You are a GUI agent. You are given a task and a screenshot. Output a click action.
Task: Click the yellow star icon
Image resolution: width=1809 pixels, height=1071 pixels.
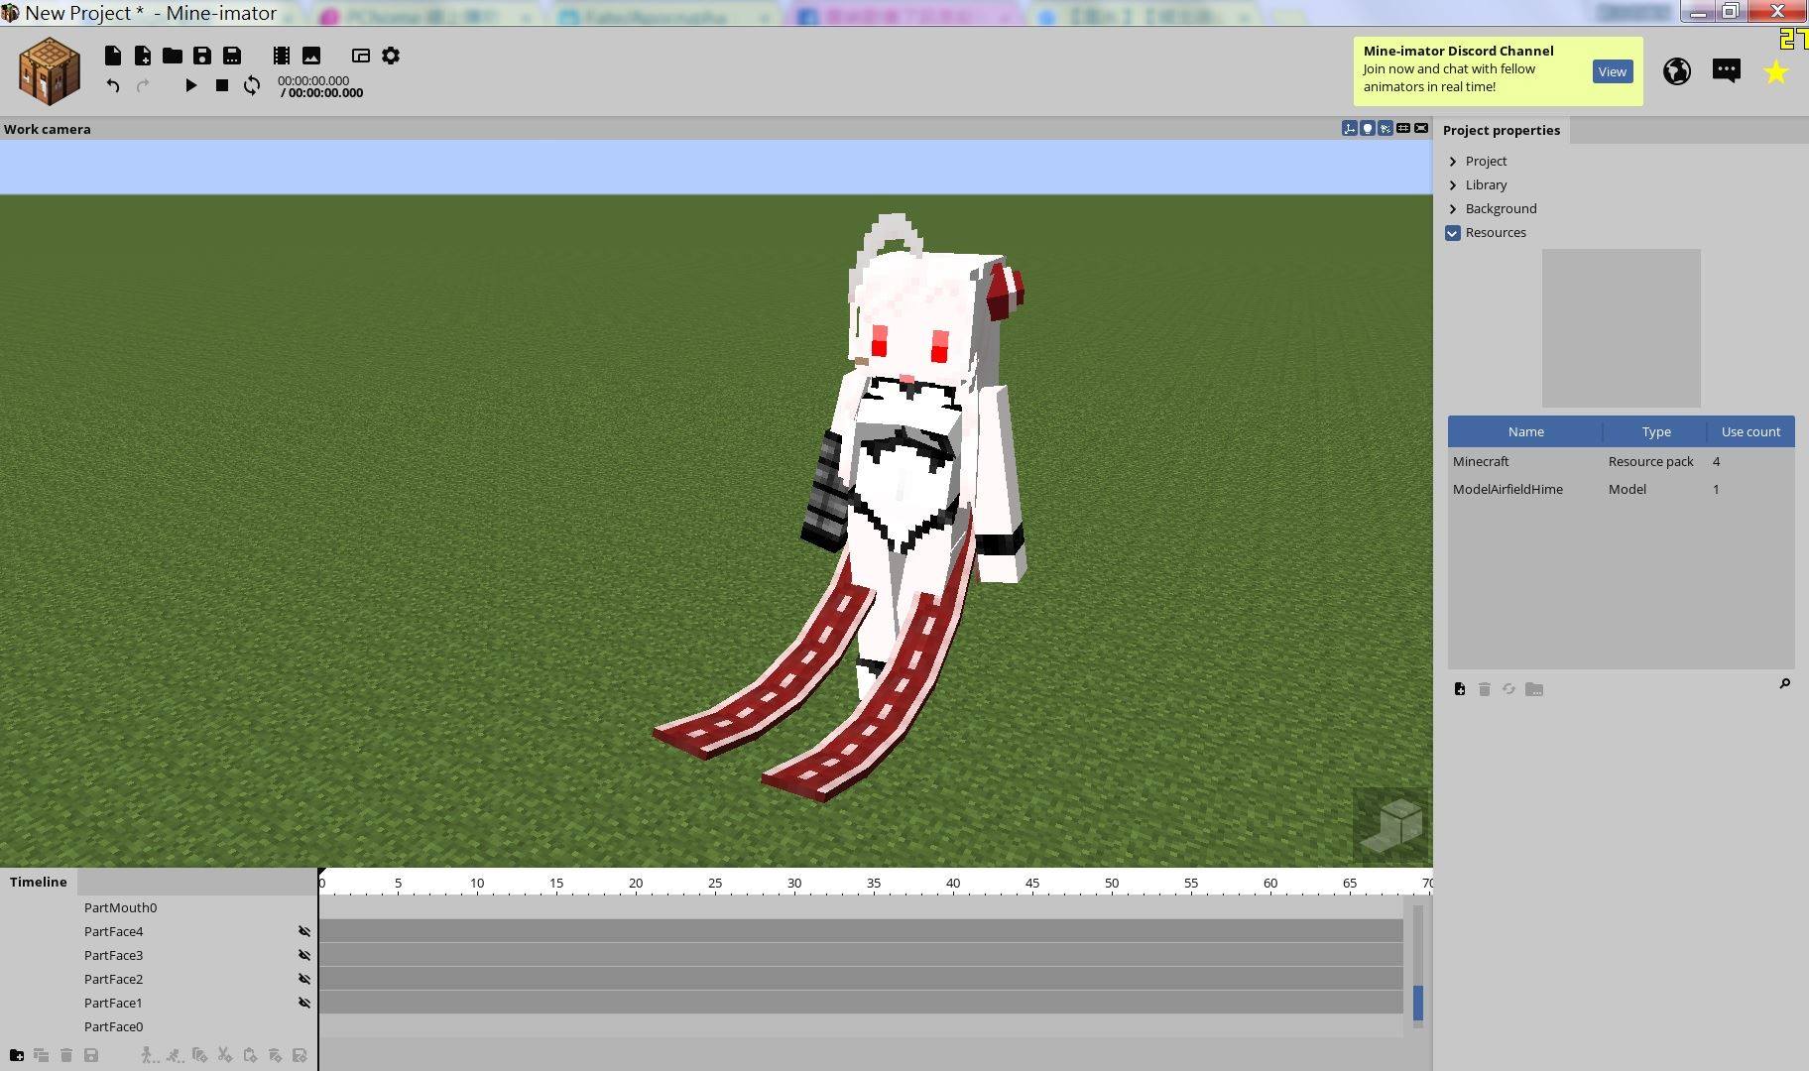[x=1776, y=71]
